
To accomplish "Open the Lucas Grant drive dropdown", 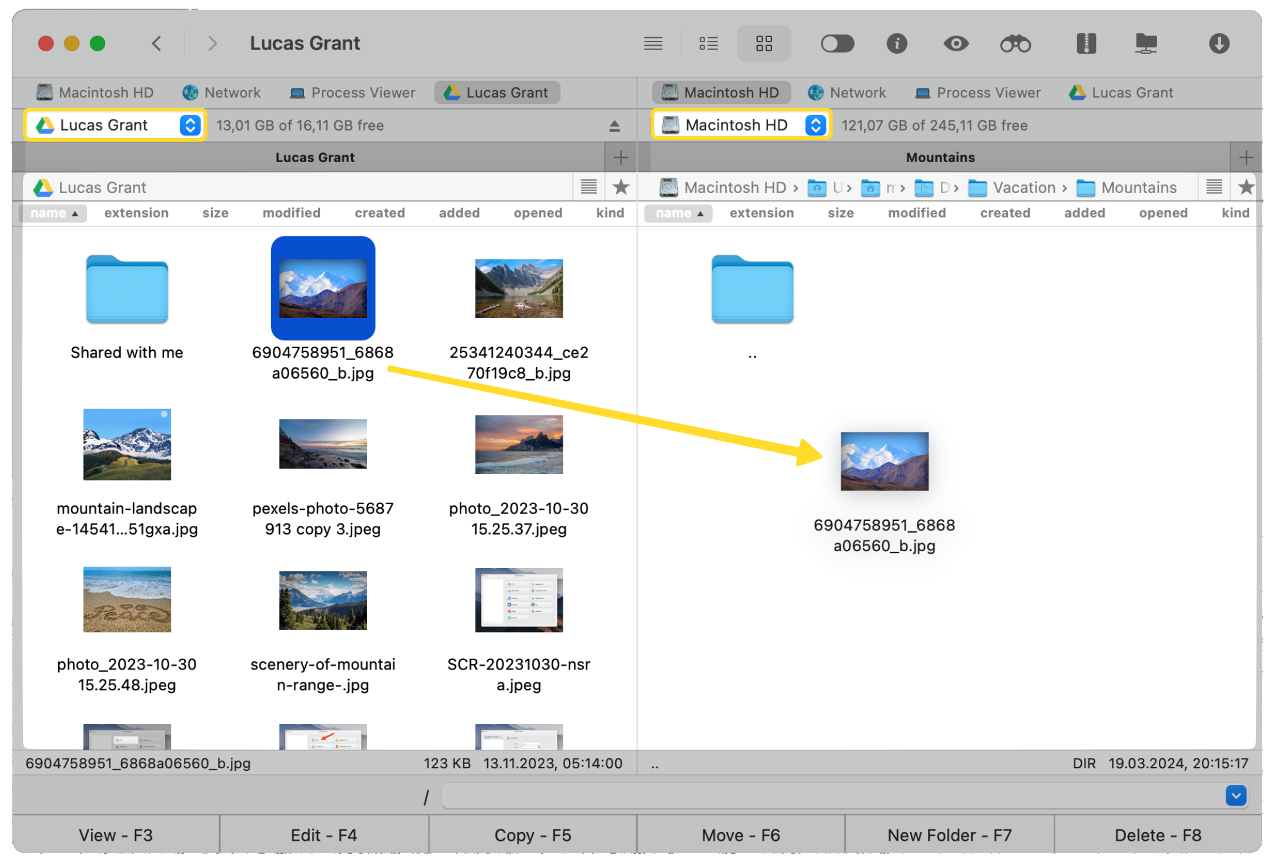I will tap(191, 125).
